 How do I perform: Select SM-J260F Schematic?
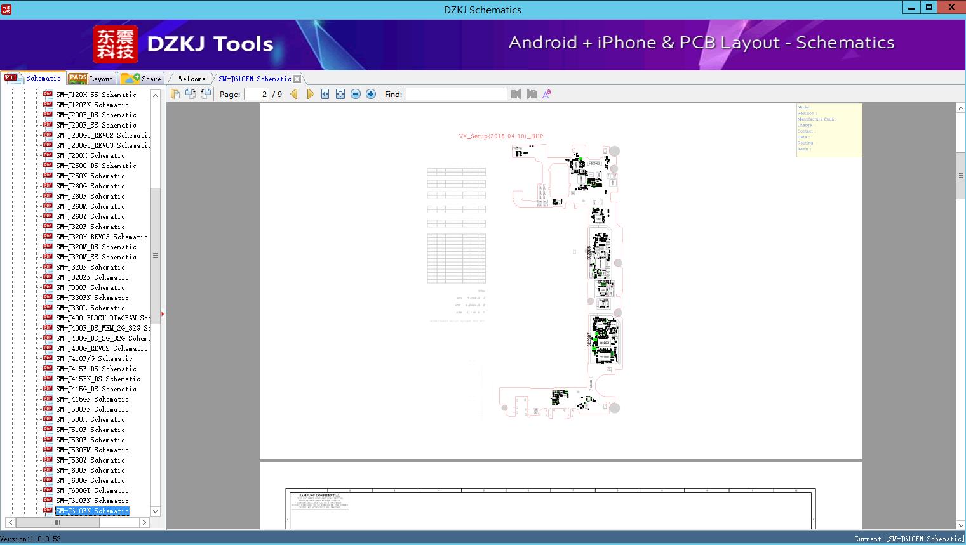[90, 196]
